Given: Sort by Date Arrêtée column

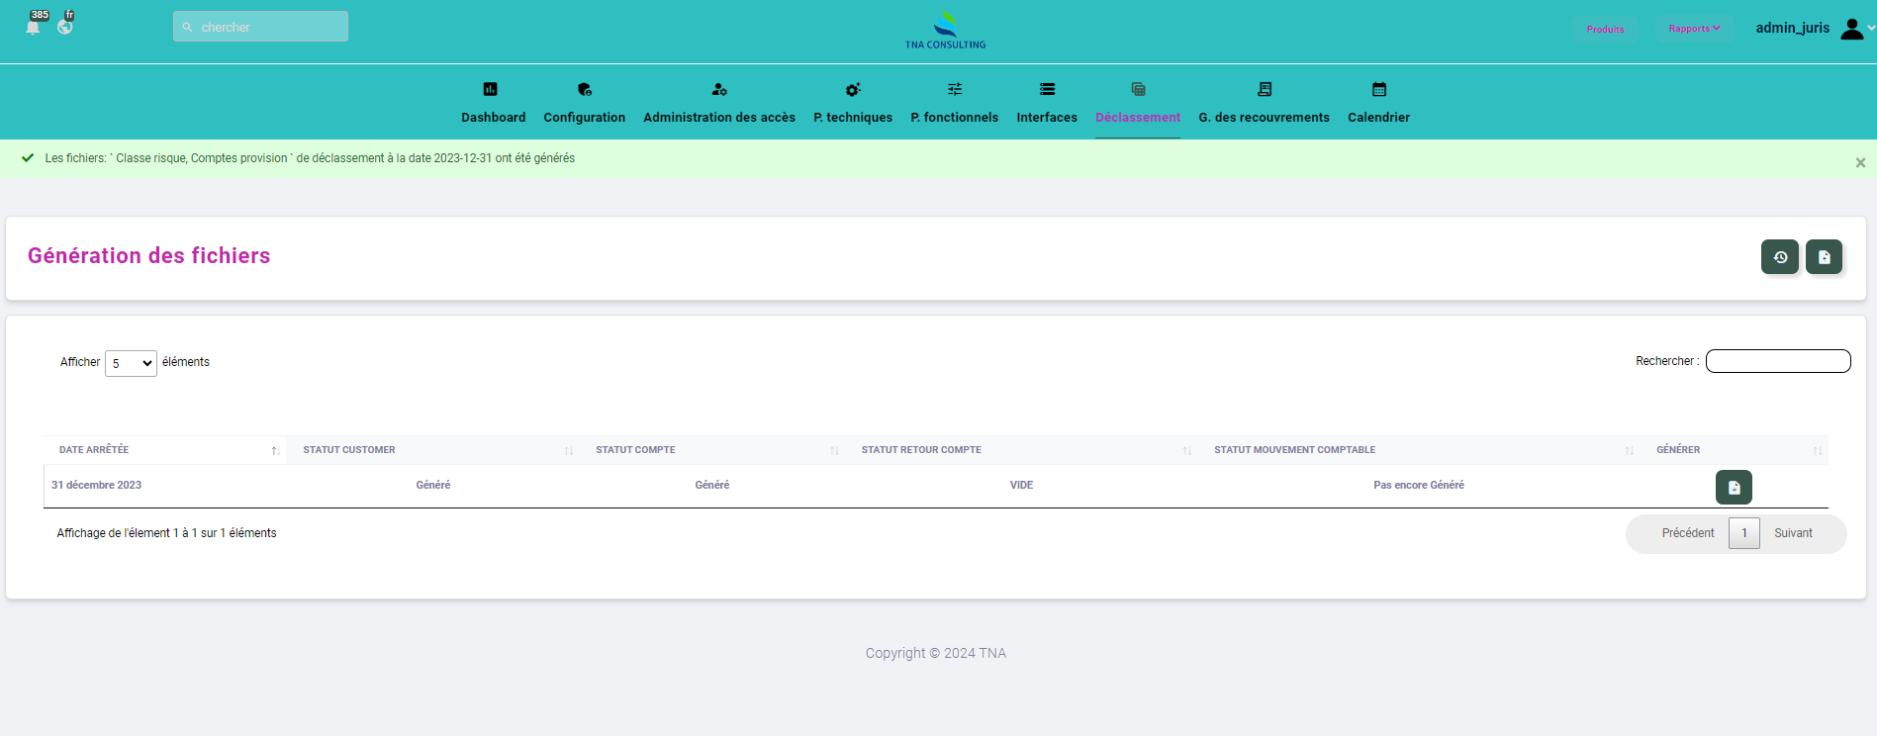Looking at the screenshot, I should click(164, 450).
